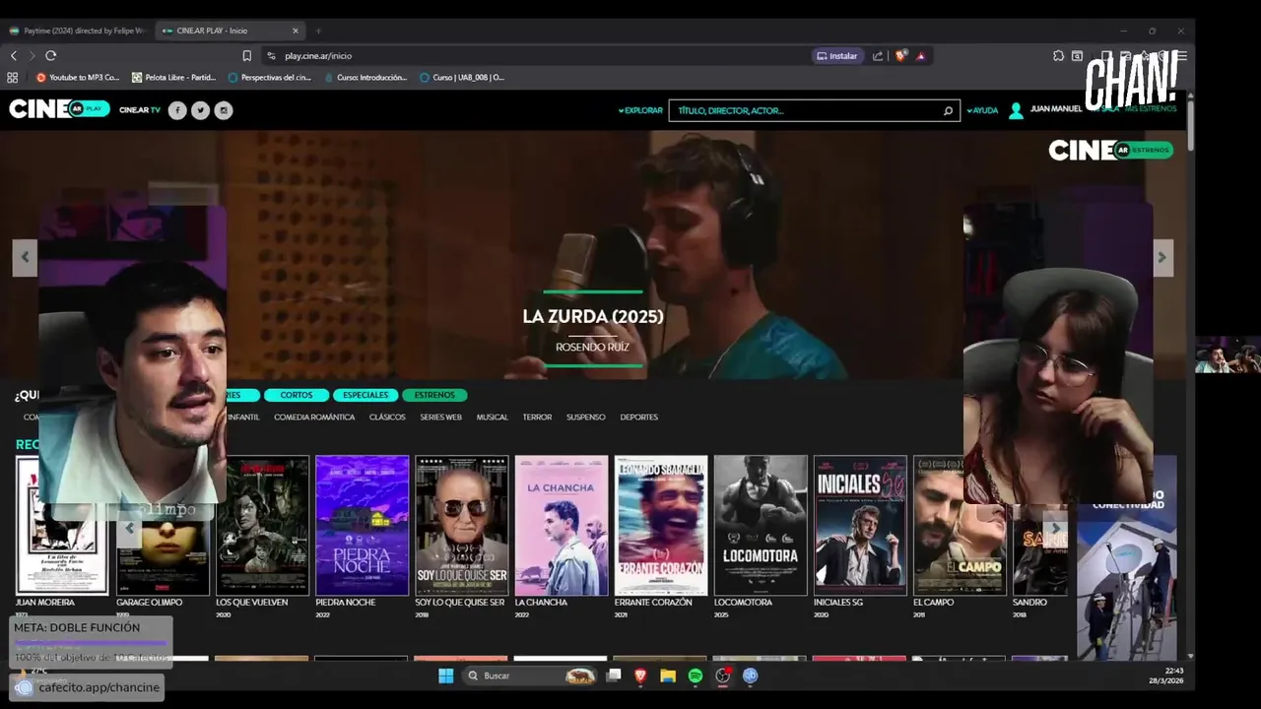Reload the page with the refresh icon
The width and height of the screenshot is (1261, 709).
coord(51,56)
